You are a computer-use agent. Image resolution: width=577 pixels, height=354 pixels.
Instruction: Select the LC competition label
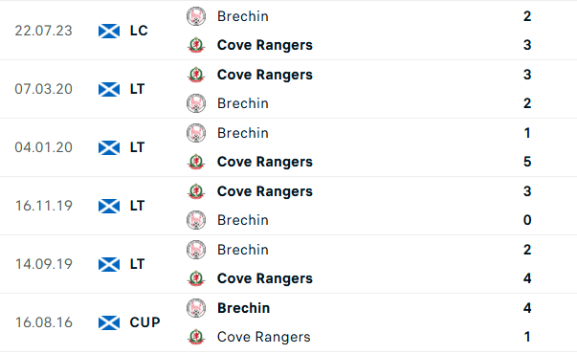point(139,31)
